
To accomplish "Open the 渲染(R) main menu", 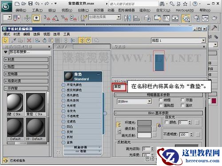I will tap(145, 10).
